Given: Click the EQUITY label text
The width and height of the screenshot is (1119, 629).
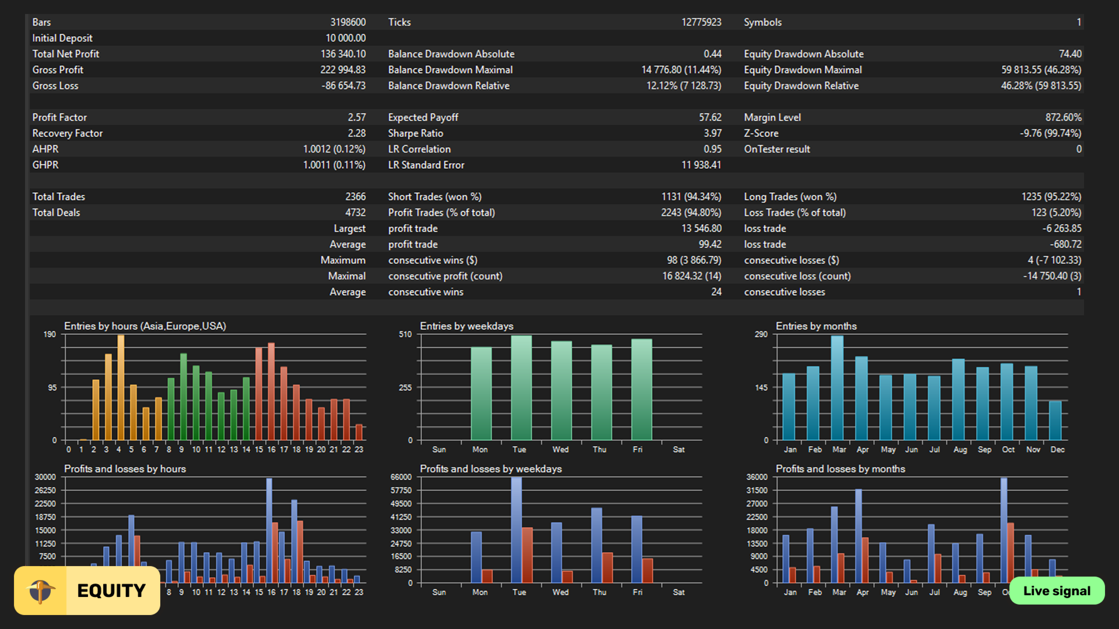Looking at the screenshot, I should [111, 591].
